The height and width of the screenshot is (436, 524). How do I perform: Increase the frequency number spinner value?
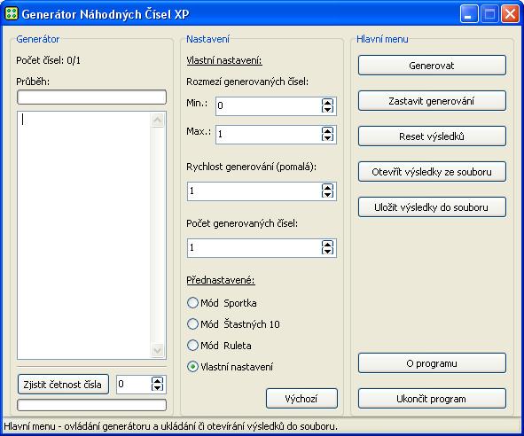[x=158, y=381]
